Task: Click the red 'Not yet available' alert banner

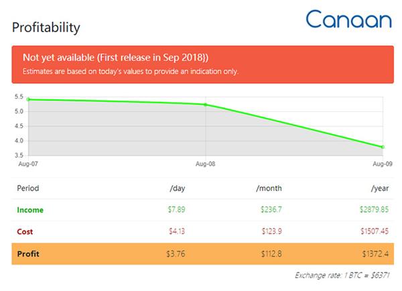Action: click(202, 64)
